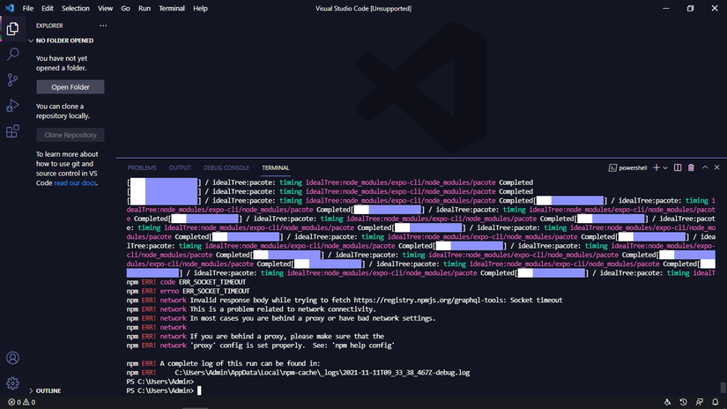
Task: Select the Terminal tab
Action: tap(276, 167)
